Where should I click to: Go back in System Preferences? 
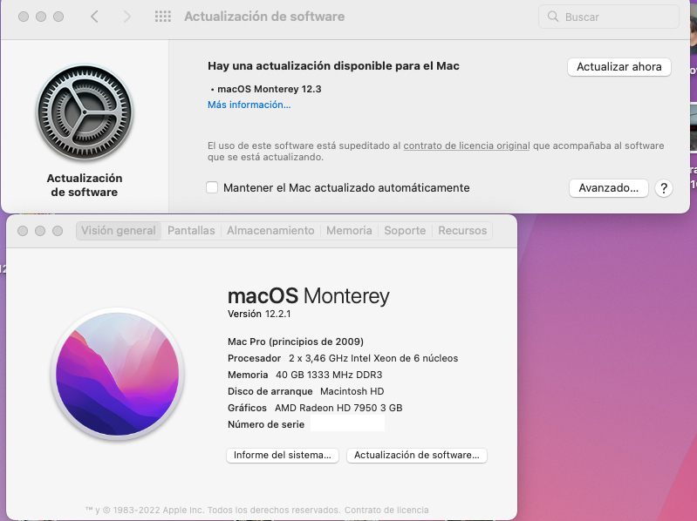(x=94, y=17)
